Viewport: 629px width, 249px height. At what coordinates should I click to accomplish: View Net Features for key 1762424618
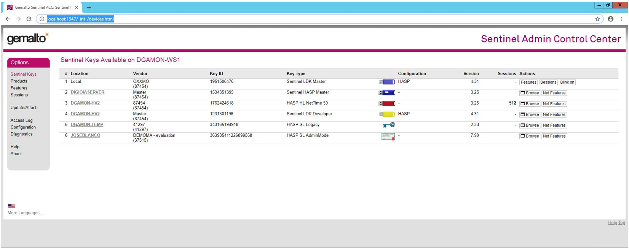554,103
